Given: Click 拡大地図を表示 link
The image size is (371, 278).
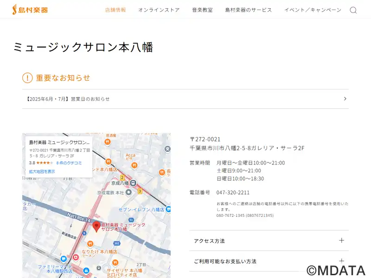Looking at the screenshot, I should 42,171.
